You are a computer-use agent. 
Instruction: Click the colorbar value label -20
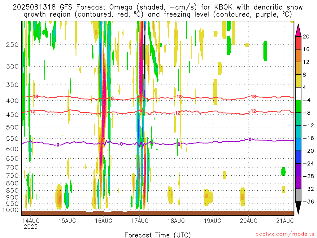(308, 151)
